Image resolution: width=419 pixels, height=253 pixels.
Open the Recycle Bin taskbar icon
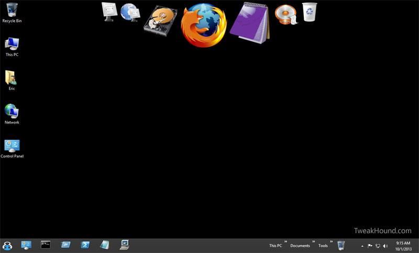(341, 245)
